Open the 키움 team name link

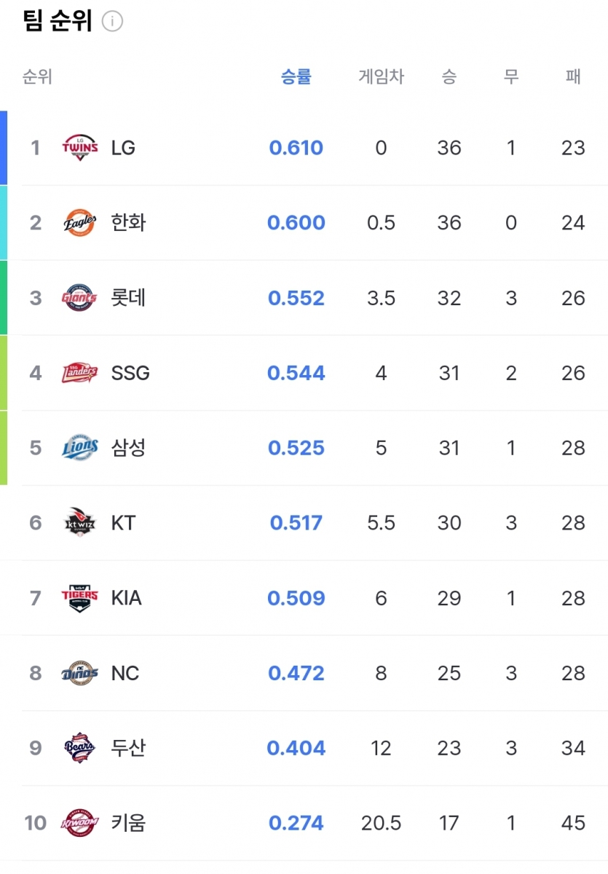click(129, 823)
